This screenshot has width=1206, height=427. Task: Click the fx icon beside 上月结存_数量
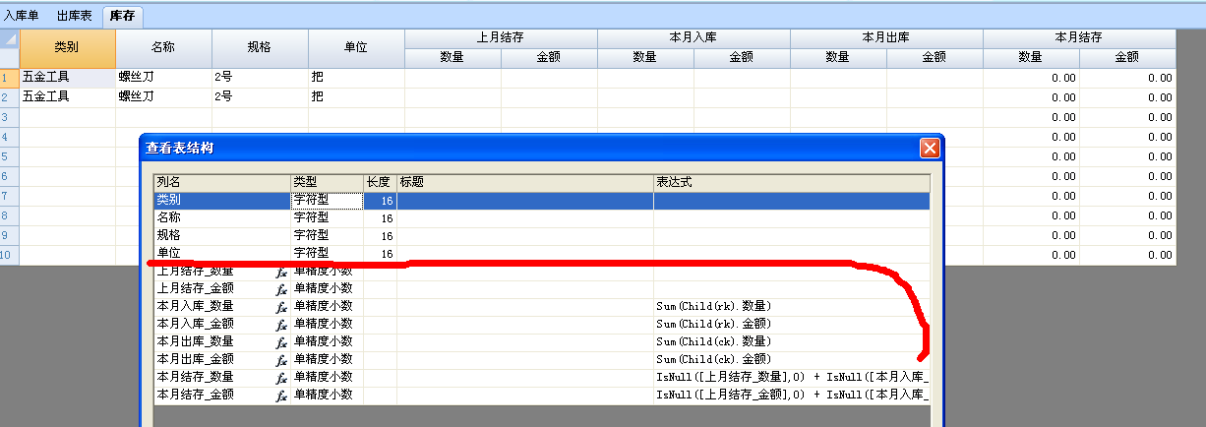281,272
